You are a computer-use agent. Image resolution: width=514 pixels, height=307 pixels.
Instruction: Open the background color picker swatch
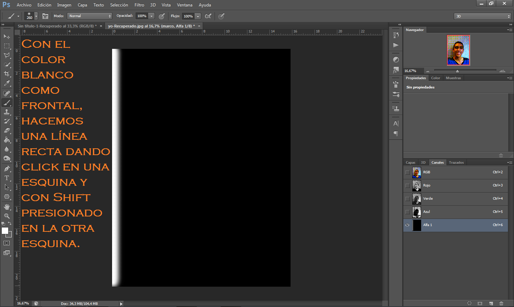[10, 235]
